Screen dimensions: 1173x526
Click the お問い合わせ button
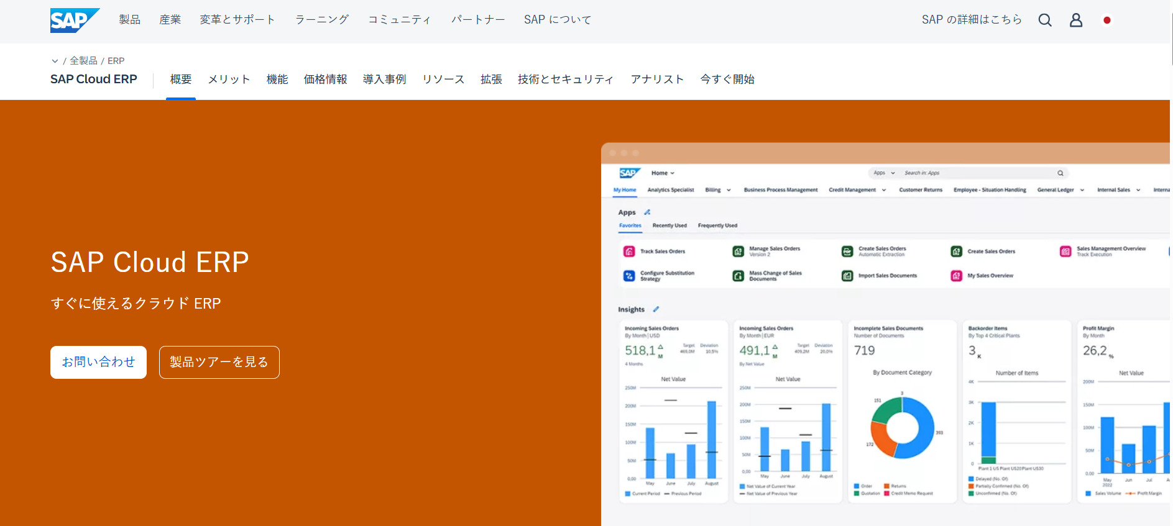[98, 362]
